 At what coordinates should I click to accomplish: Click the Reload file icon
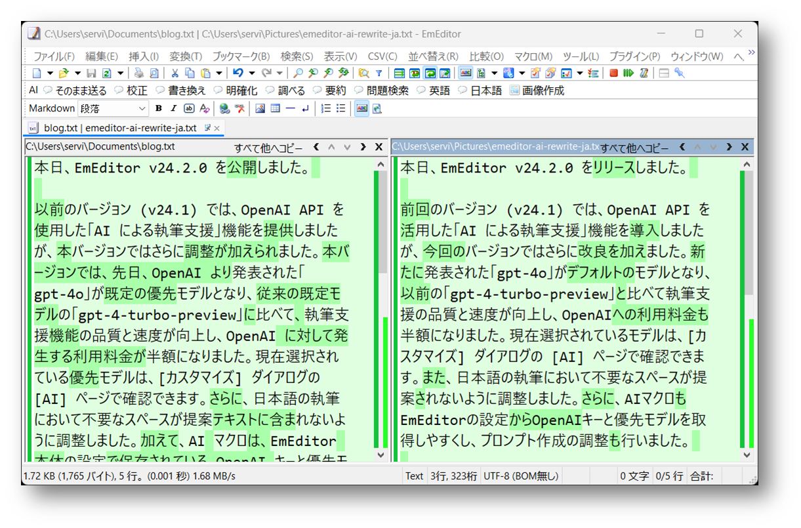[x=106, y=73]
